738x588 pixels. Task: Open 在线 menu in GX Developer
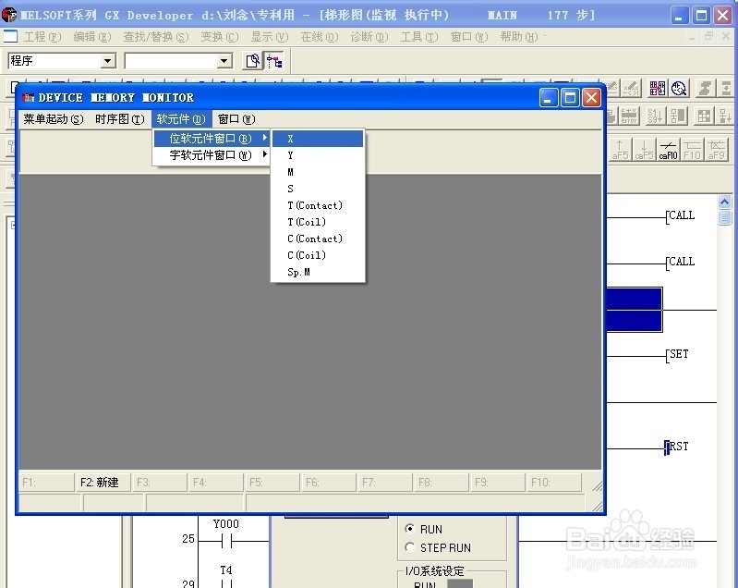pos(319,37)
